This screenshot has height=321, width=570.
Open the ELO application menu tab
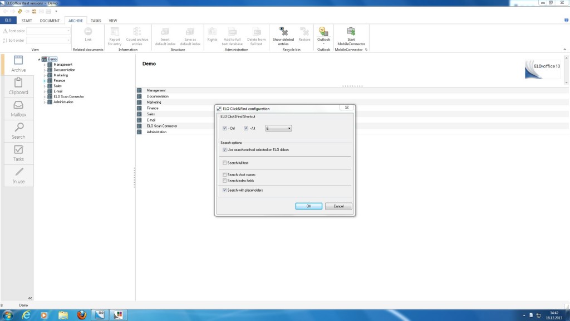pos(8,21)
